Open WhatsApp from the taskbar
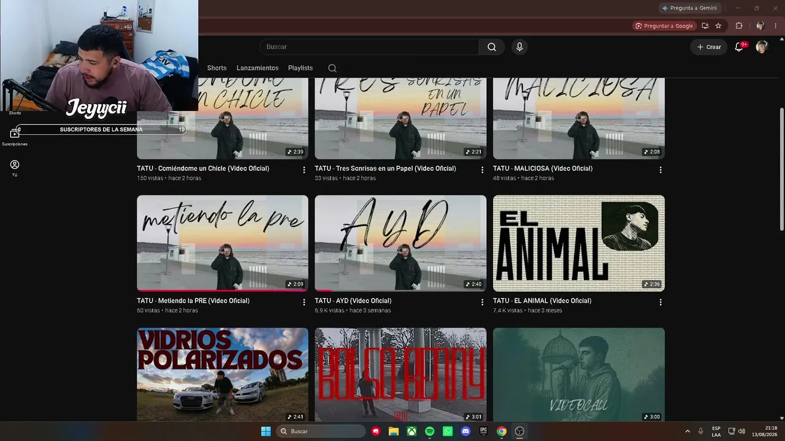The height and width of the screenshot is (441, 785). coord(448,431)
